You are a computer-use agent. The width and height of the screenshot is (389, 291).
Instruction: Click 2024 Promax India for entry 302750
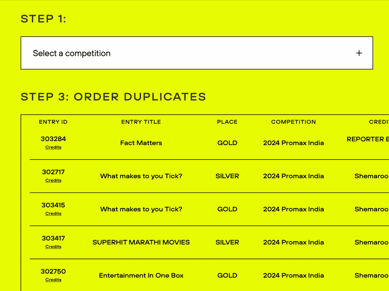click(294, 275)
